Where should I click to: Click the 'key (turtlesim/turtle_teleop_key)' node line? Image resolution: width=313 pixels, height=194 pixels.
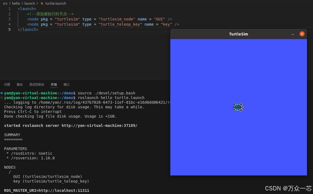pyautogui.click(x=51, y=181)
